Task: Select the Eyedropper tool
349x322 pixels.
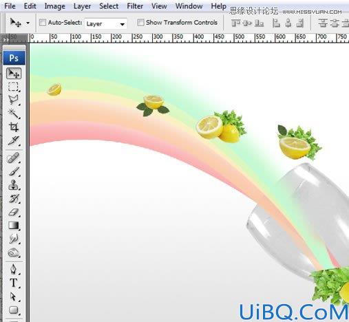Action: click(x=13, y=140)
